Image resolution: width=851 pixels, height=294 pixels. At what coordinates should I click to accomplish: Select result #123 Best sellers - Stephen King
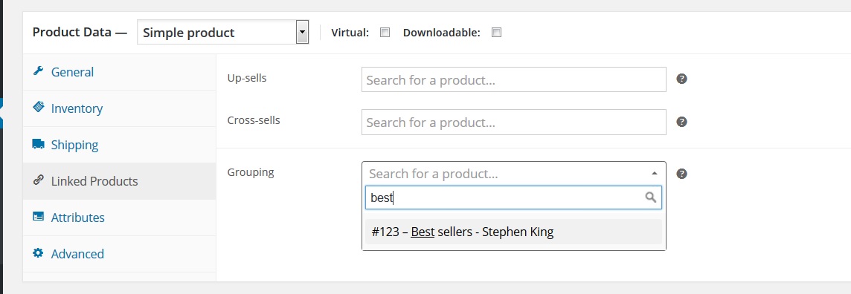pos(513,232)
